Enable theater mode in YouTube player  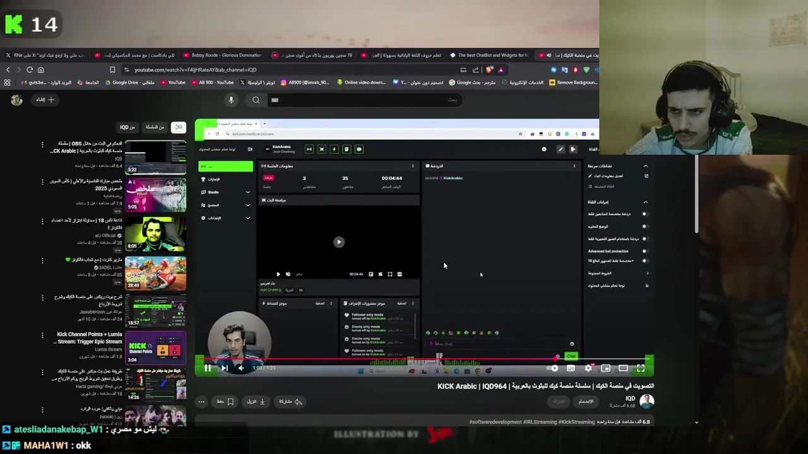pos(623,368)
